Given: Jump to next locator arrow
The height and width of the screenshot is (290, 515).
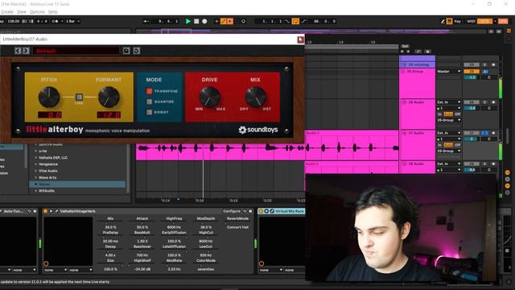Looking at the screenshot, I should (408, 52).
